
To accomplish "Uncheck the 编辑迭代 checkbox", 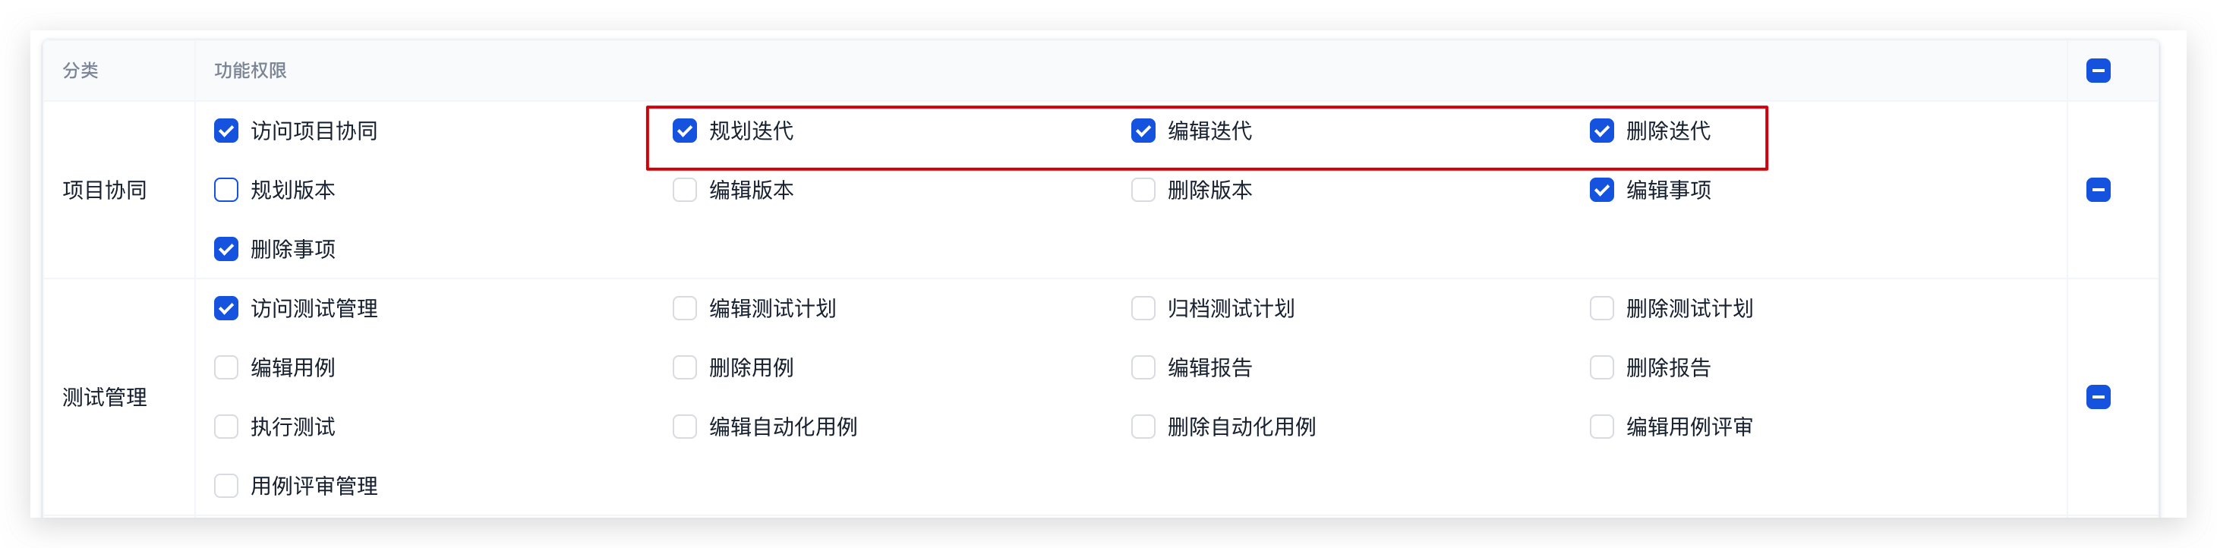I will pyautogui.click(x=1143, y=131).
